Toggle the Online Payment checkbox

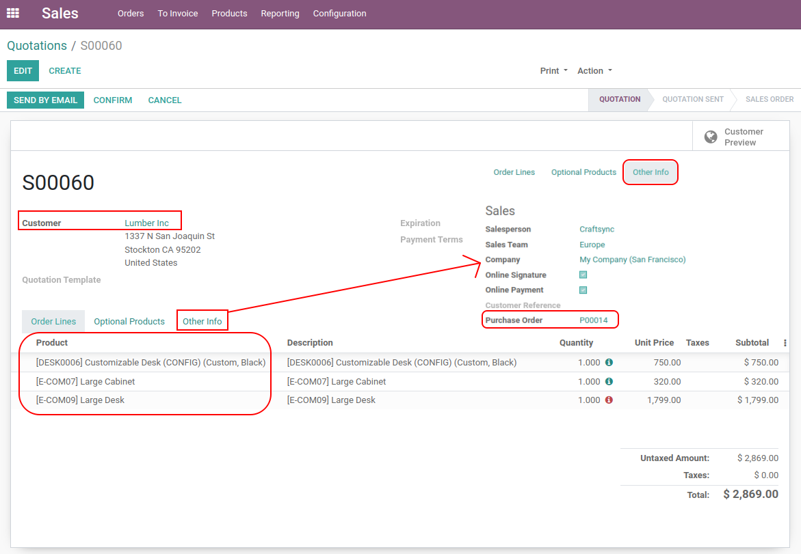583,290
